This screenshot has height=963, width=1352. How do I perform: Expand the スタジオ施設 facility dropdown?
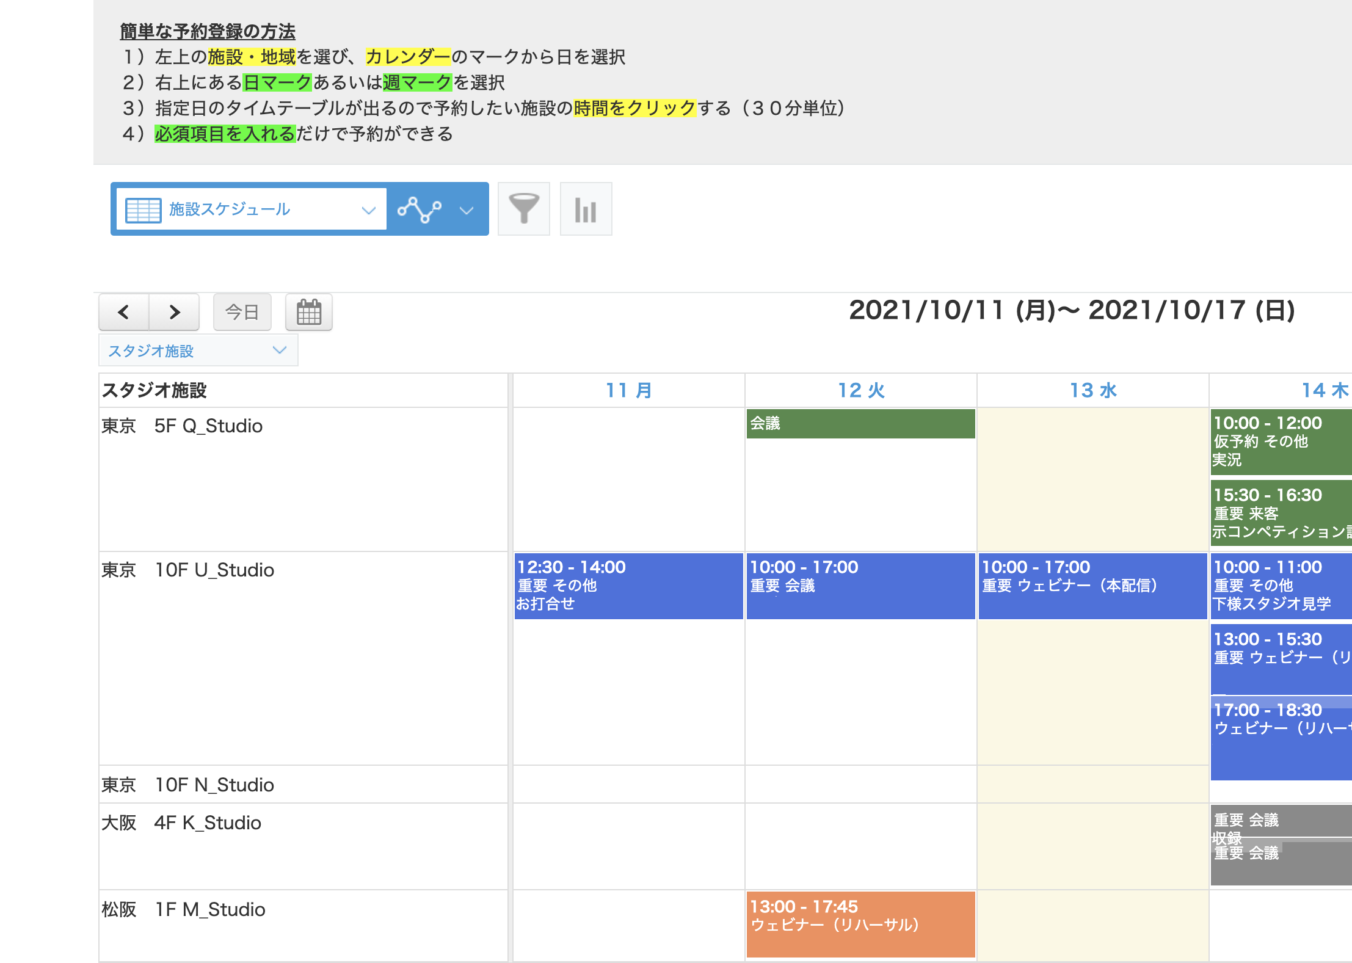click(x=198, y=351)
